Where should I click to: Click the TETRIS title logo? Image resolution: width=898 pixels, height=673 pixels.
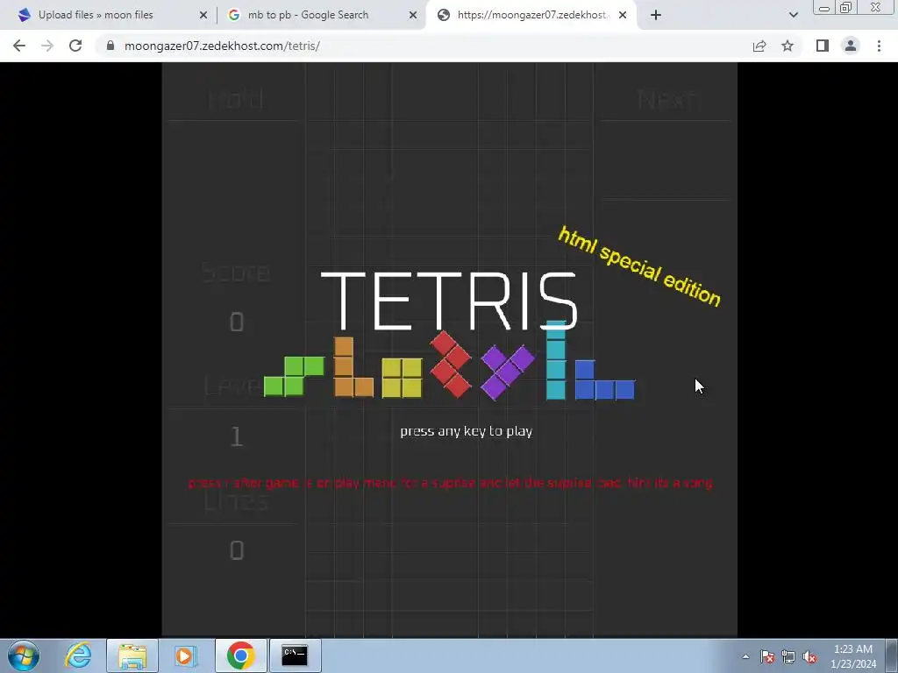(x=449, y=301)
